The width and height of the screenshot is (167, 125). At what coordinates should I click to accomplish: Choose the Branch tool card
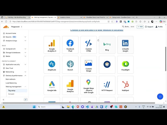[70, 65]
